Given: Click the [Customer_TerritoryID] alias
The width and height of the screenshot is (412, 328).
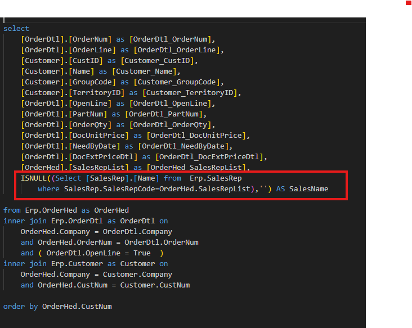Looking at the screenshot, I should (x=190, y=93).
